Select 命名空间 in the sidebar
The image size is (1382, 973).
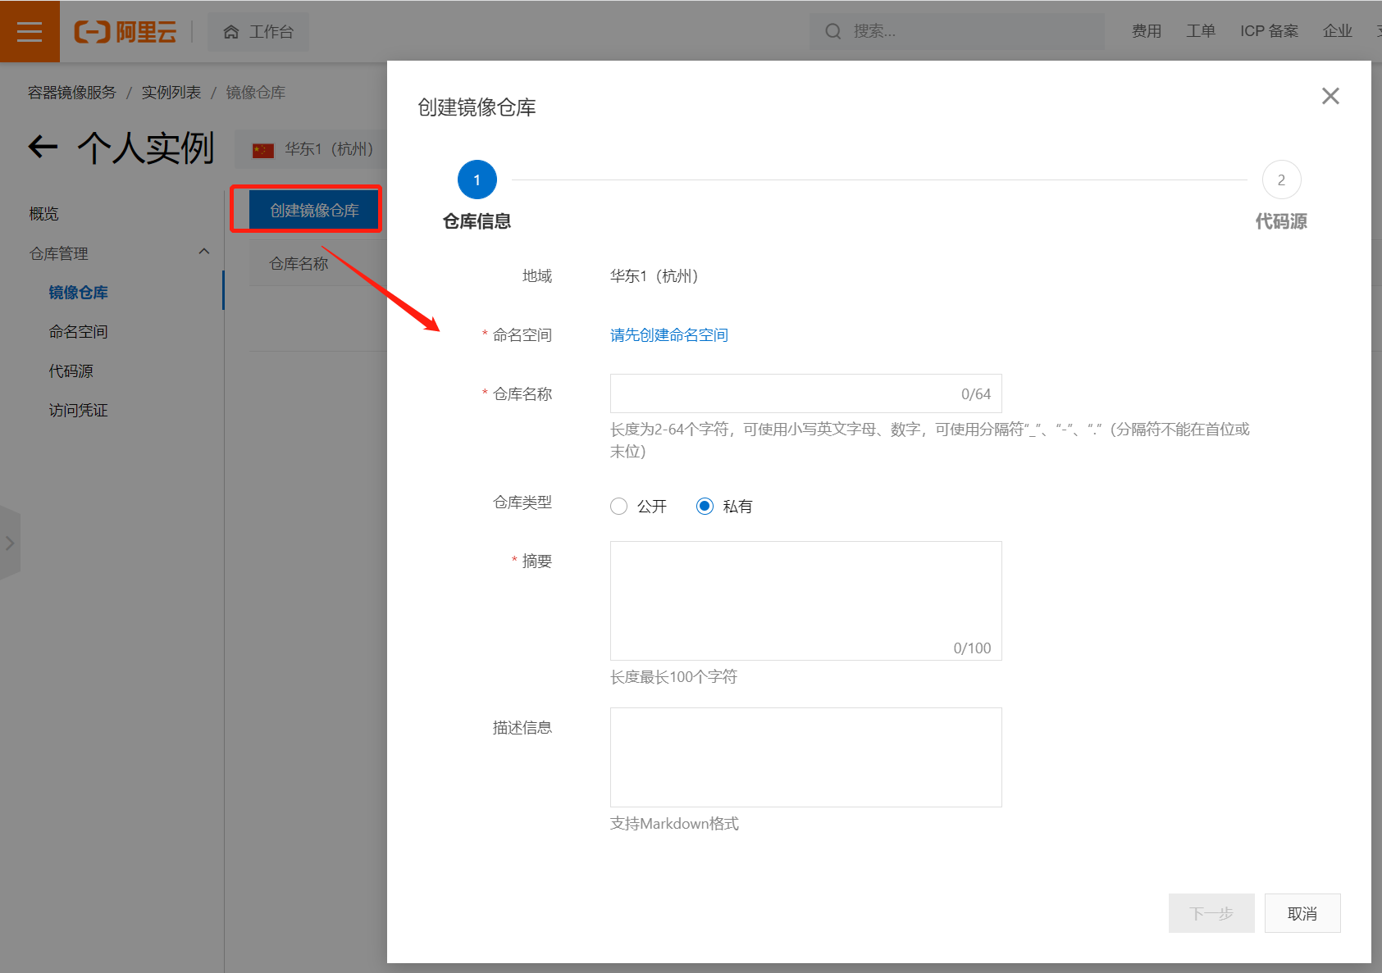coord(78,332)
